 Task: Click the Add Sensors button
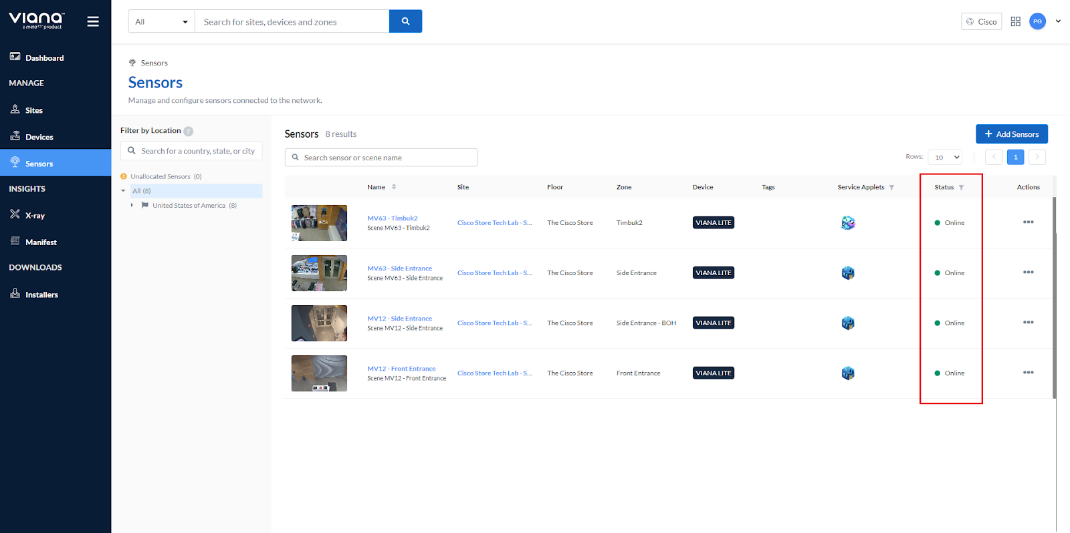[x=1011, y=134]
